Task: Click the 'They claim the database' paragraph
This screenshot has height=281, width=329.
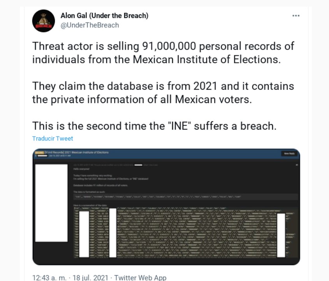Action: [x=163, y=93]
